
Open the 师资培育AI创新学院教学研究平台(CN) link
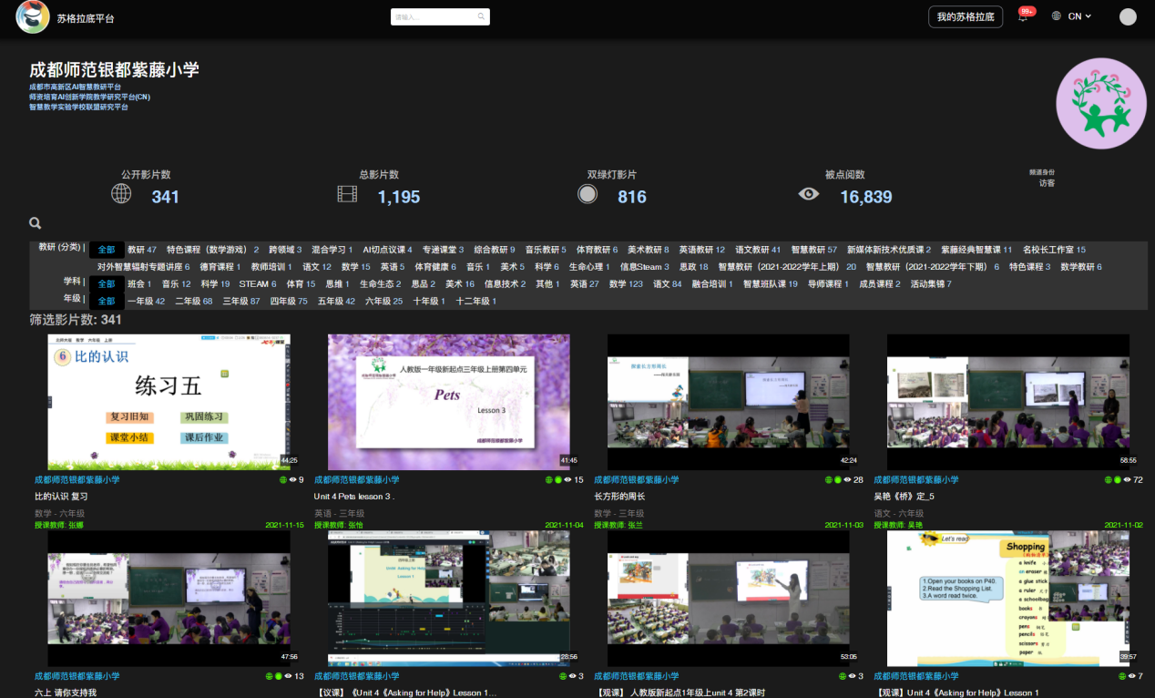[x=89, y=97]
